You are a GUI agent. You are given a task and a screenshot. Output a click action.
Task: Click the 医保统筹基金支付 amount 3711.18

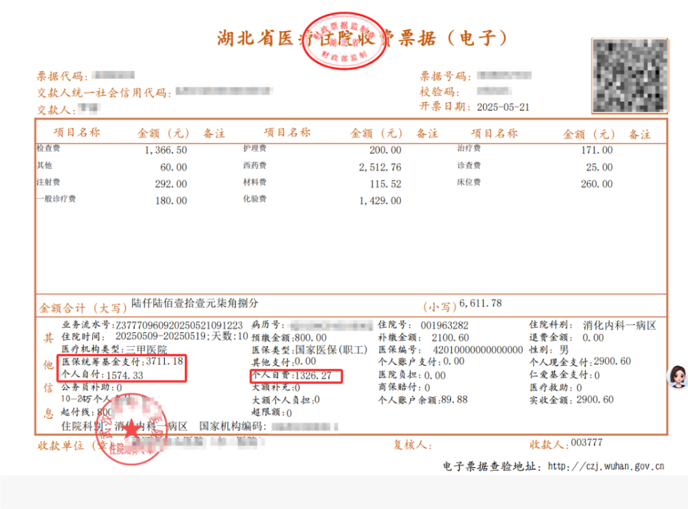pos(164,361)
